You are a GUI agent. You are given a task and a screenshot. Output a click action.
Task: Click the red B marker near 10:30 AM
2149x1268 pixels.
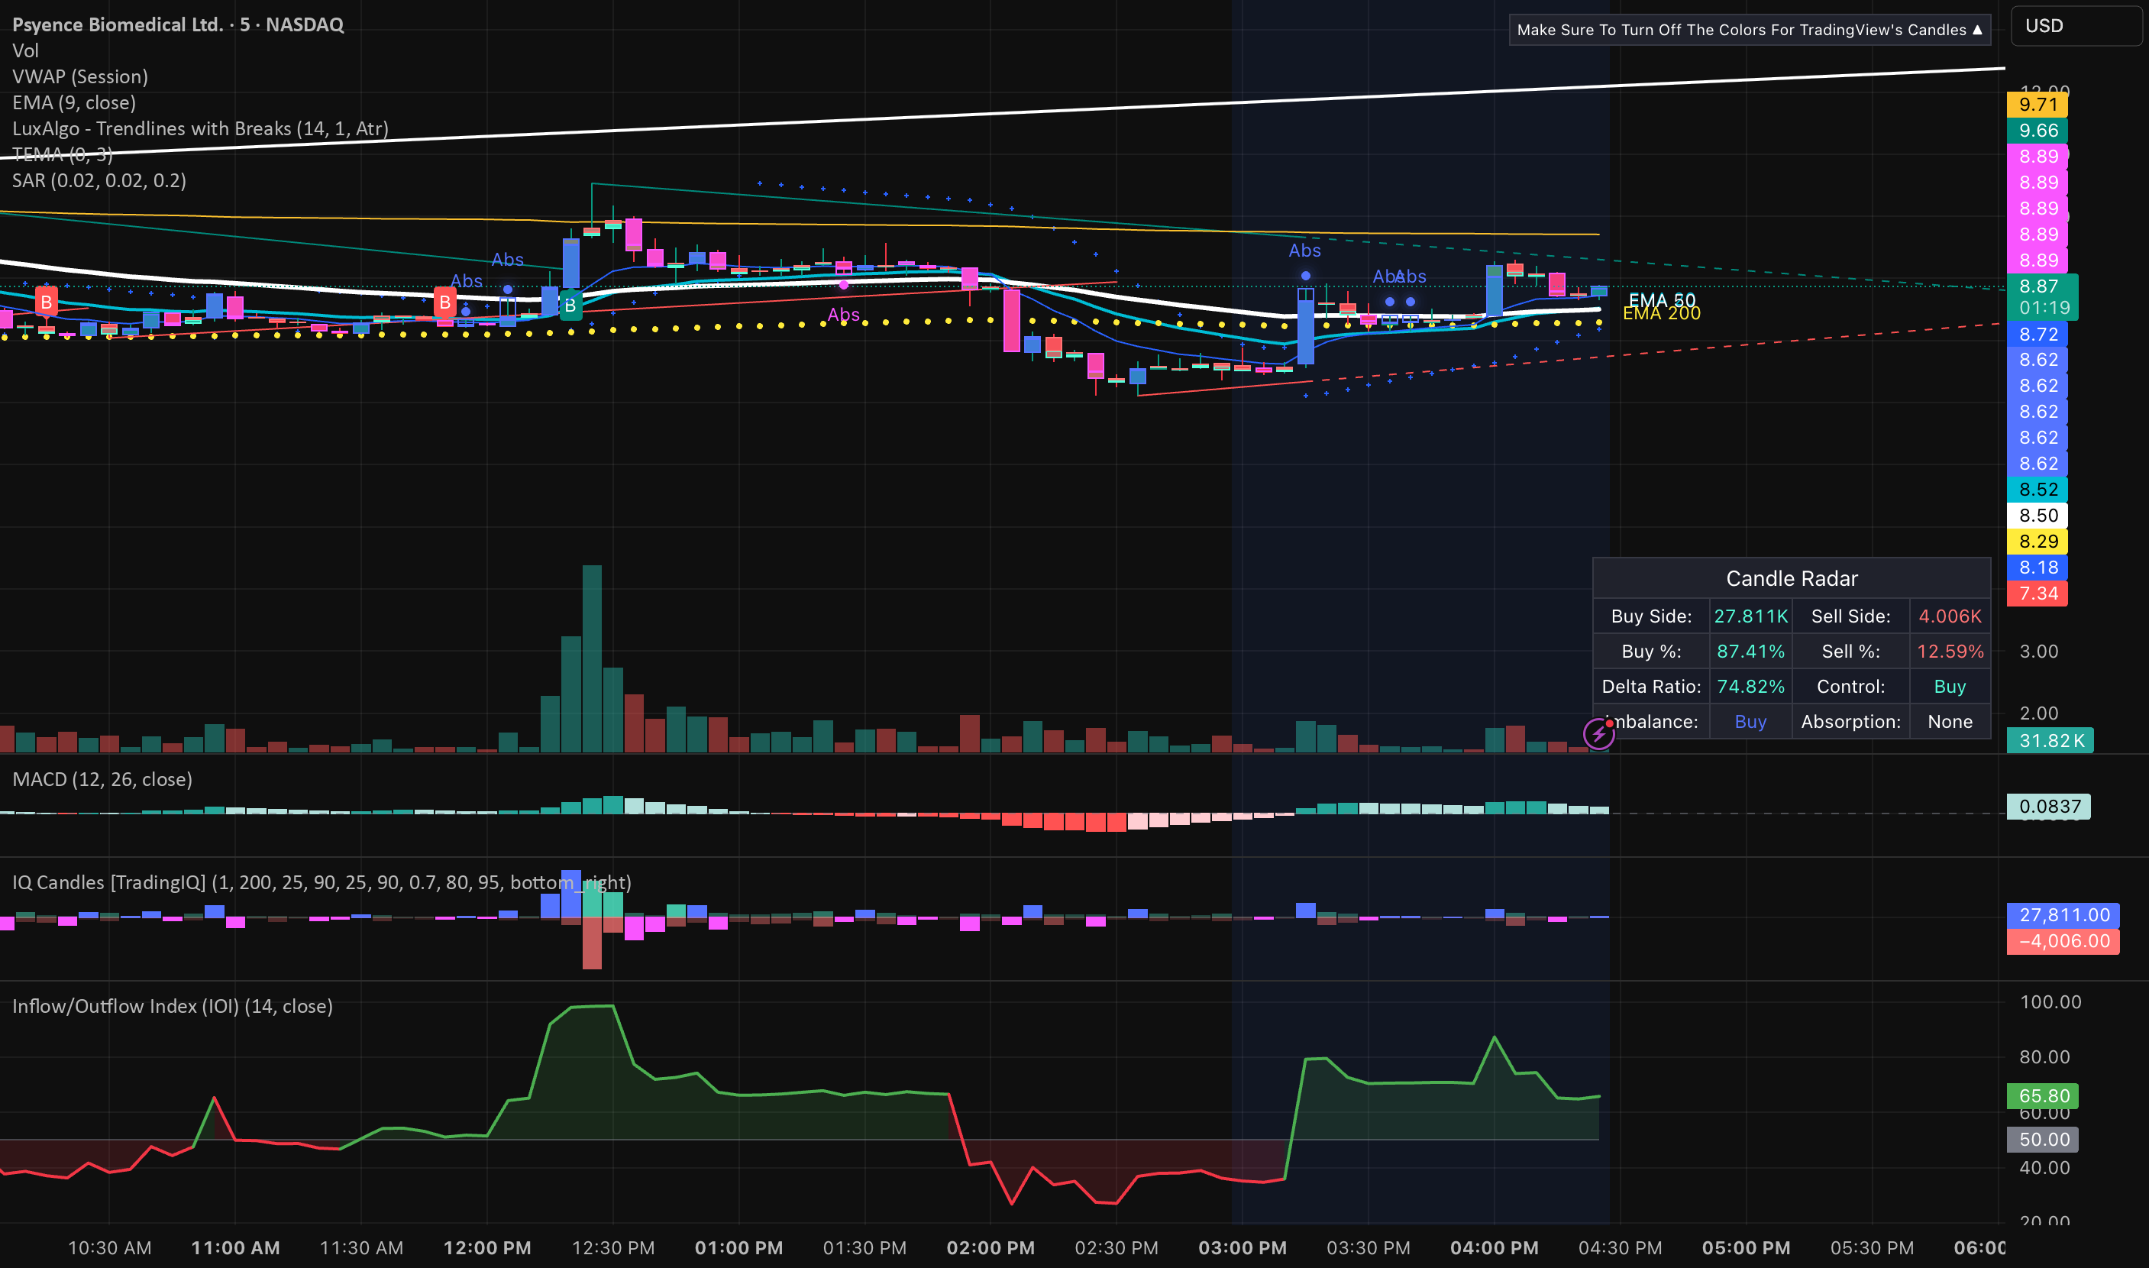[x=46, y=302]
